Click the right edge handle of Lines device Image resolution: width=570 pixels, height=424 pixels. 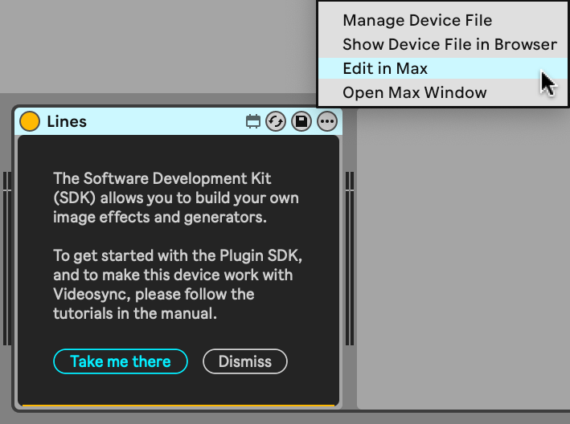350,257
